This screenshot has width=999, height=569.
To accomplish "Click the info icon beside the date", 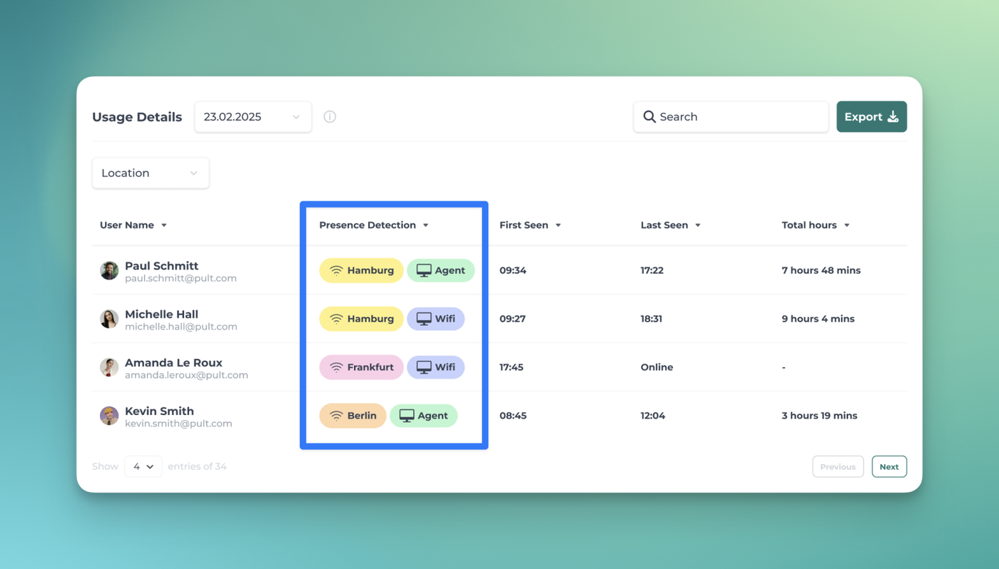I will pos(330,117).
